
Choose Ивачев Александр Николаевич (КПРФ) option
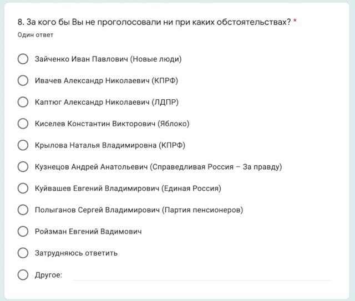pos(23,80)
